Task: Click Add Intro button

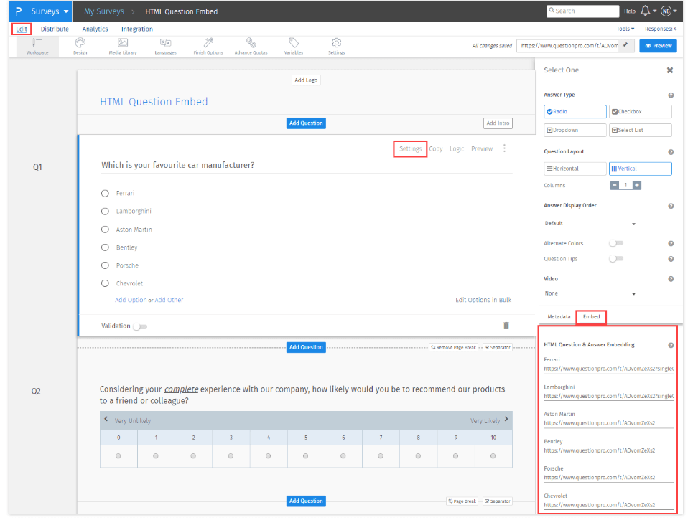Action: (x=498, y=123)
